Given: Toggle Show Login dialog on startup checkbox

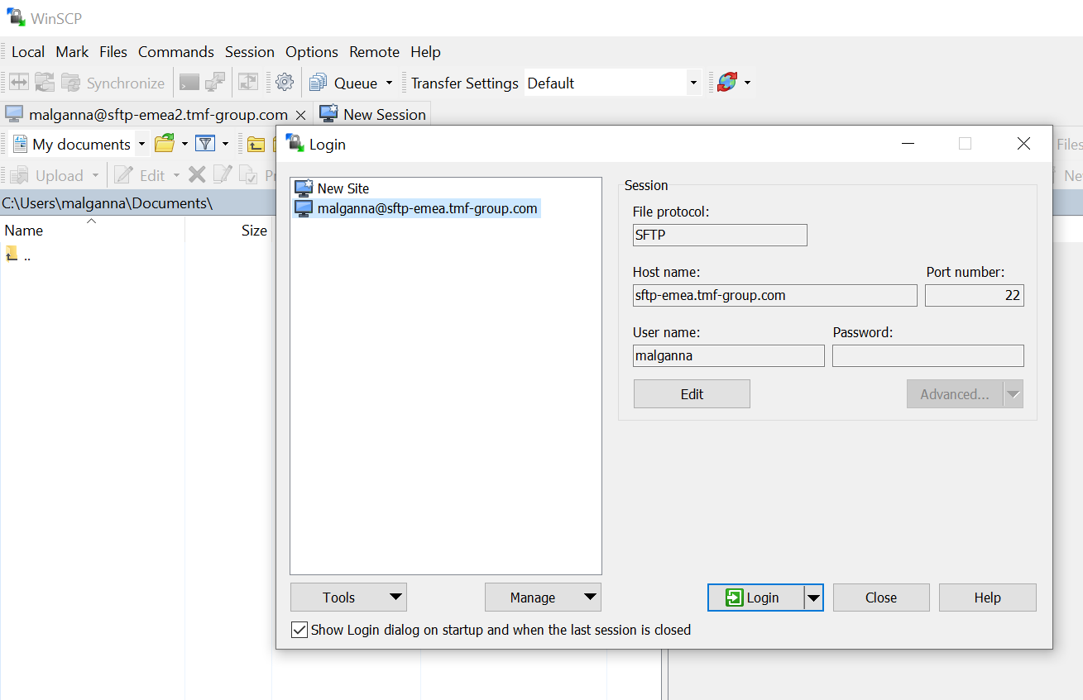Looking at the screenshot, I should 300,630.
